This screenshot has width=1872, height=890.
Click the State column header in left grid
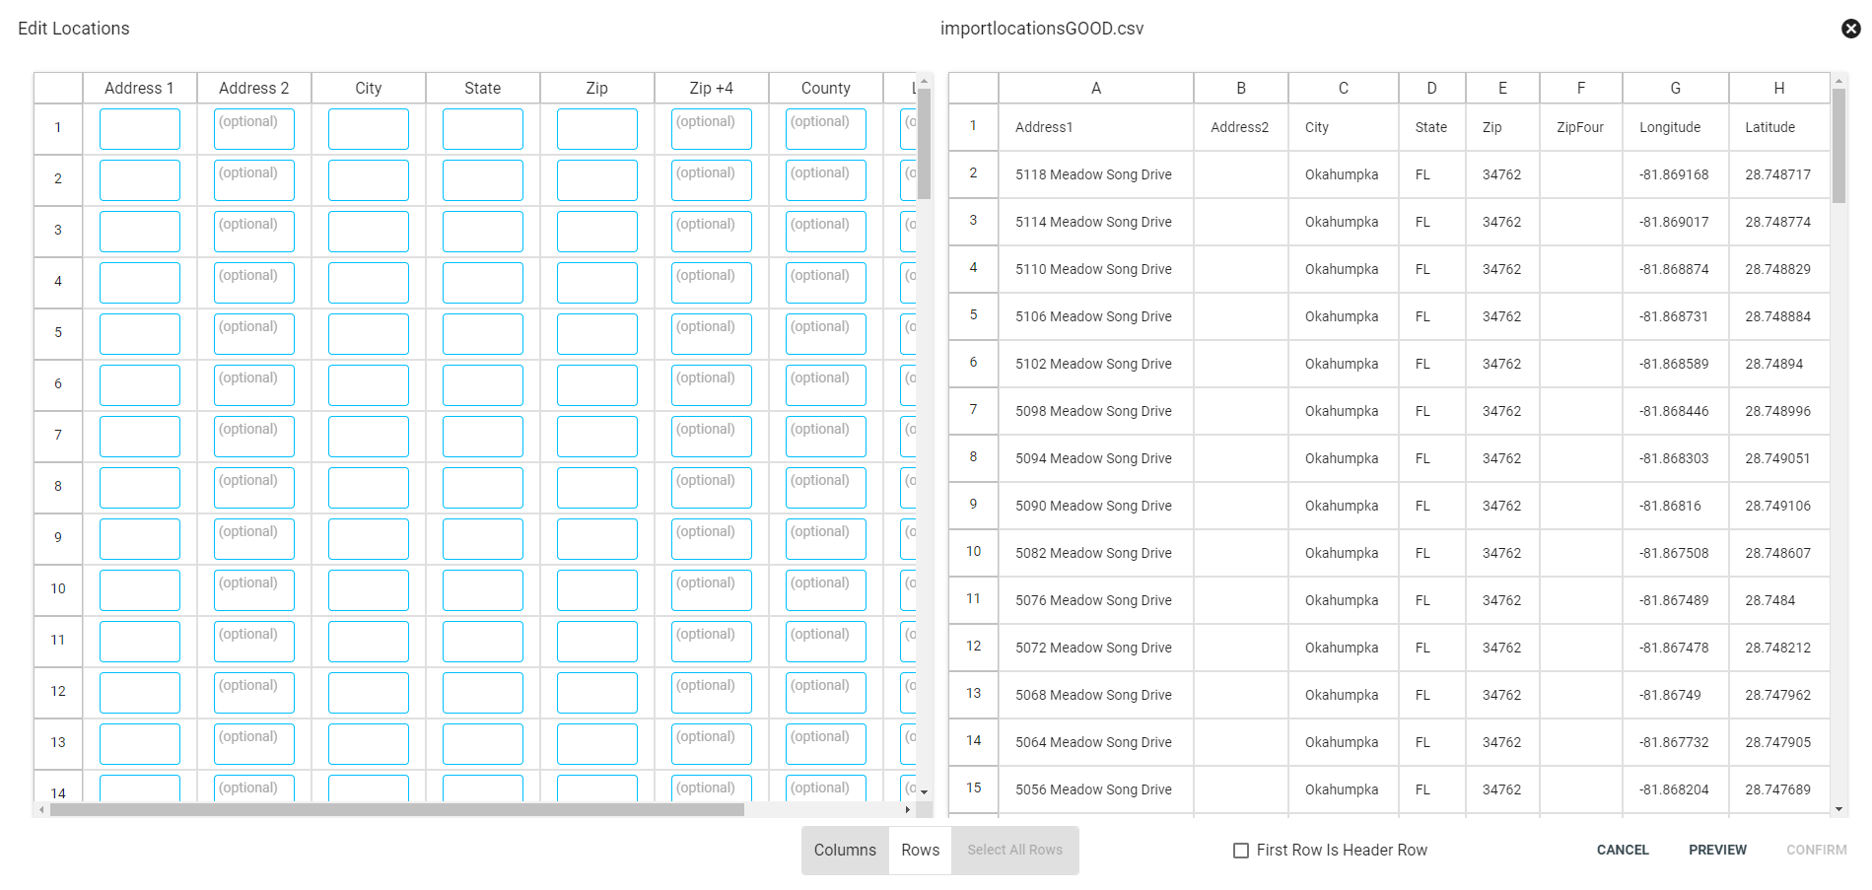(482, 88)
